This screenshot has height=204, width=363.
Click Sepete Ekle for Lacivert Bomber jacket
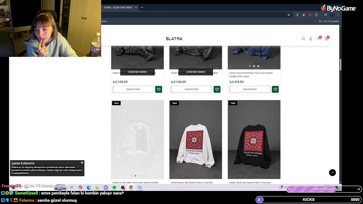(250, 89)
